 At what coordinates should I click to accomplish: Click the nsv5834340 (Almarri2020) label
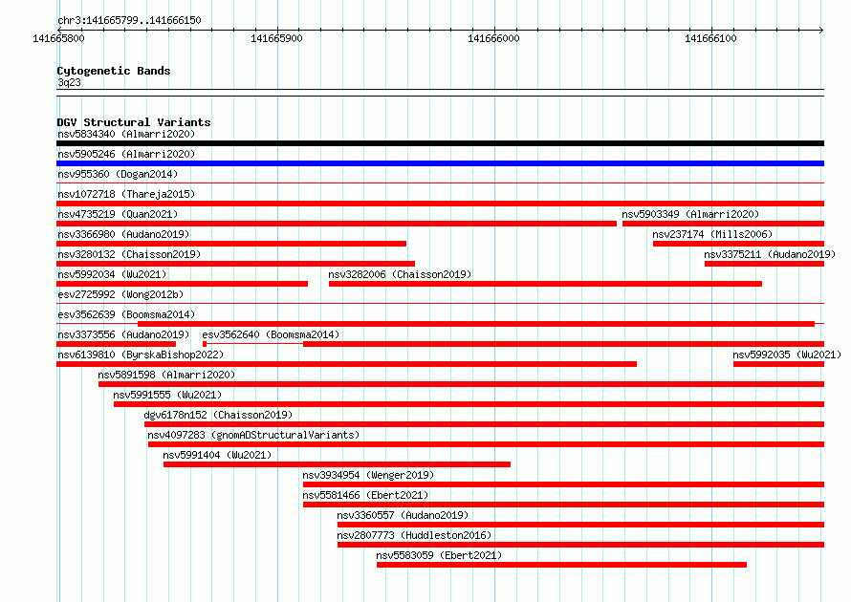126,134
